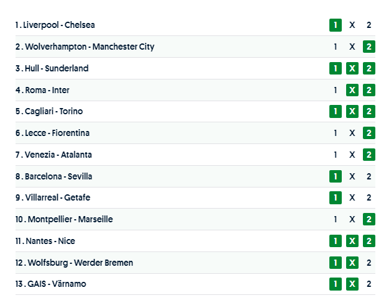The height and width of the screenshot is (303, 389).
Task: Deselect home win for Liverpool - Chelsea
Action: [336, 25]
